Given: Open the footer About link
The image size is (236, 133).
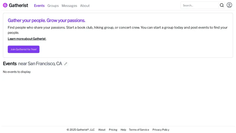Looking at the screenshot, I should pyautogui.click(x=102, y=130).
